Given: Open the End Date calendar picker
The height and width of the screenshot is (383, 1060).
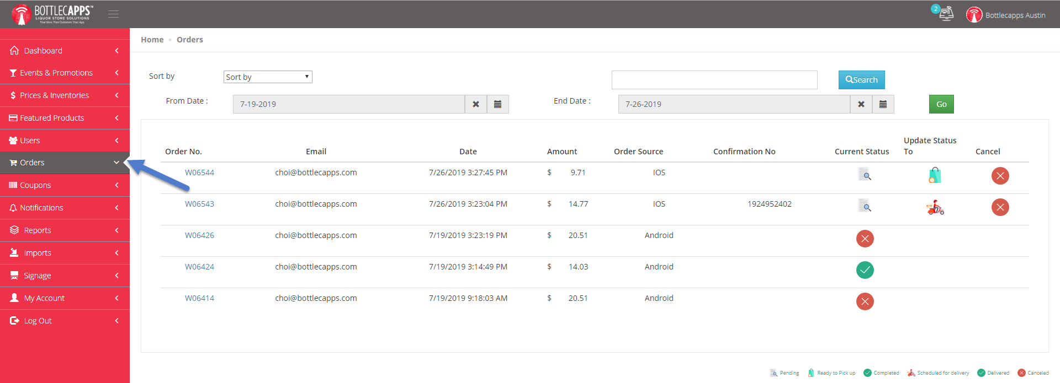Looking at the screenshot, I should pyautogui.click(x=883, y=104).
